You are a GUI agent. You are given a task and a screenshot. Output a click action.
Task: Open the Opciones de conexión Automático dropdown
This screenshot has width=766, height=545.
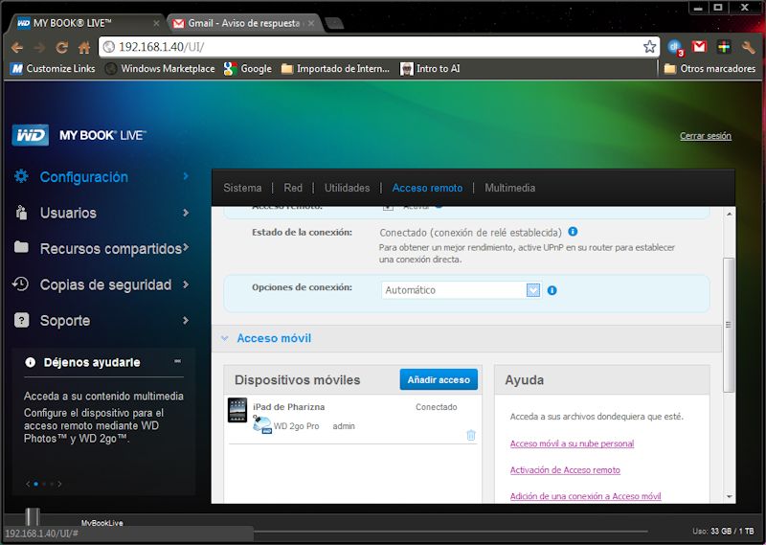(x=461, y=290)
